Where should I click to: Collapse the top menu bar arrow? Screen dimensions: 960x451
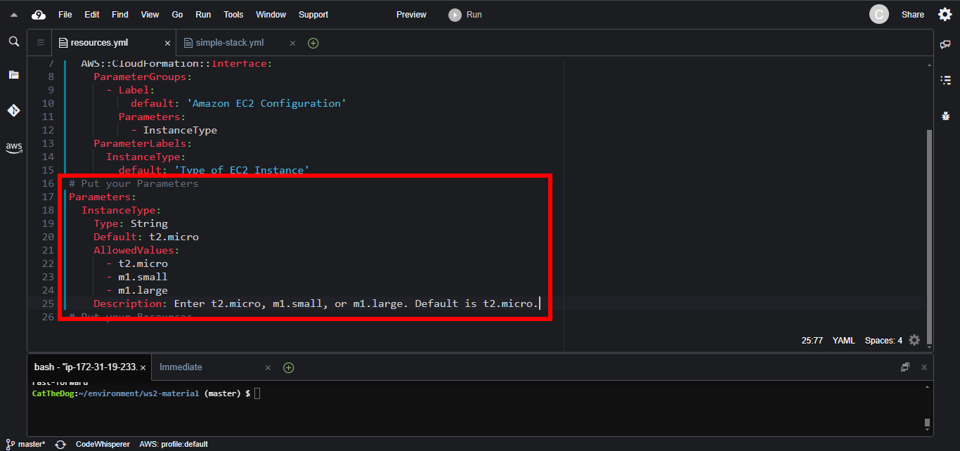(14, 15)
